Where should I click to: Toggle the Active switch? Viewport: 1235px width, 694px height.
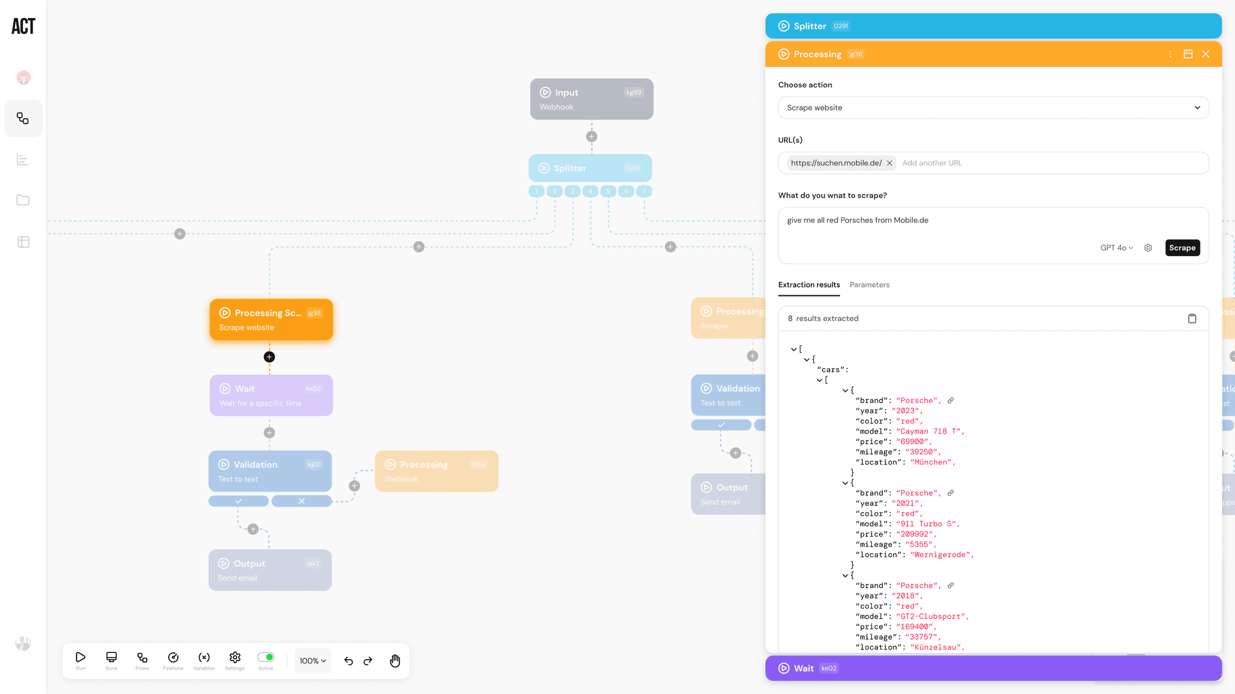265,657
